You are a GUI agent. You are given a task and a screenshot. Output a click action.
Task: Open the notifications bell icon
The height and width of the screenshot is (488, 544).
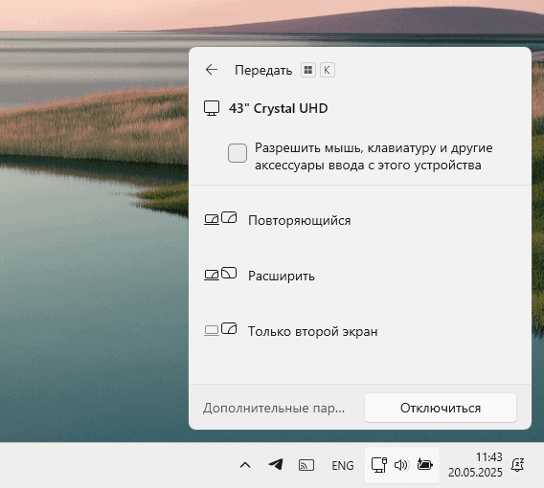click(x=517, y=465)
